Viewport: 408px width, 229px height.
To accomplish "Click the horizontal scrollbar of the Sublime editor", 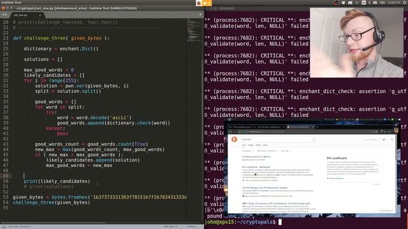I will 54,223.
